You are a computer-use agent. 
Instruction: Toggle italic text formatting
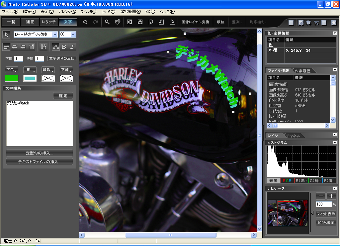72,47
